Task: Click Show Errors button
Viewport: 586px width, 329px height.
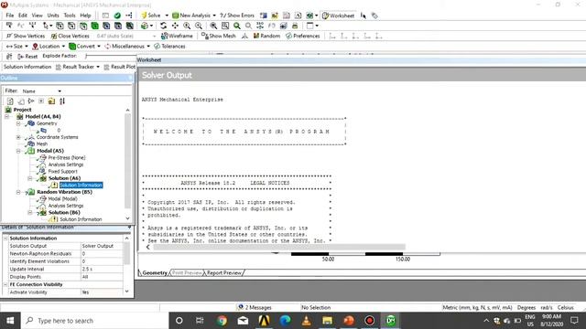Action: coord(237,16)
